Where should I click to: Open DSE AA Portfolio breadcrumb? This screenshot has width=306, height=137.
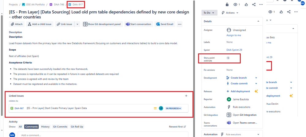tap(35, 5)
